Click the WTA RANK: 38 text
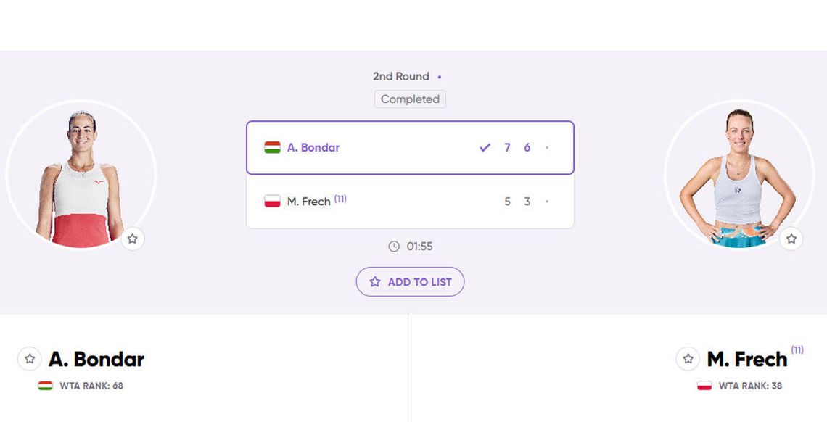 [x=750, y=386]
